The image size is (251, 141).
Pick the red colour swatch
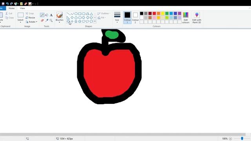[x=154, y=13]
